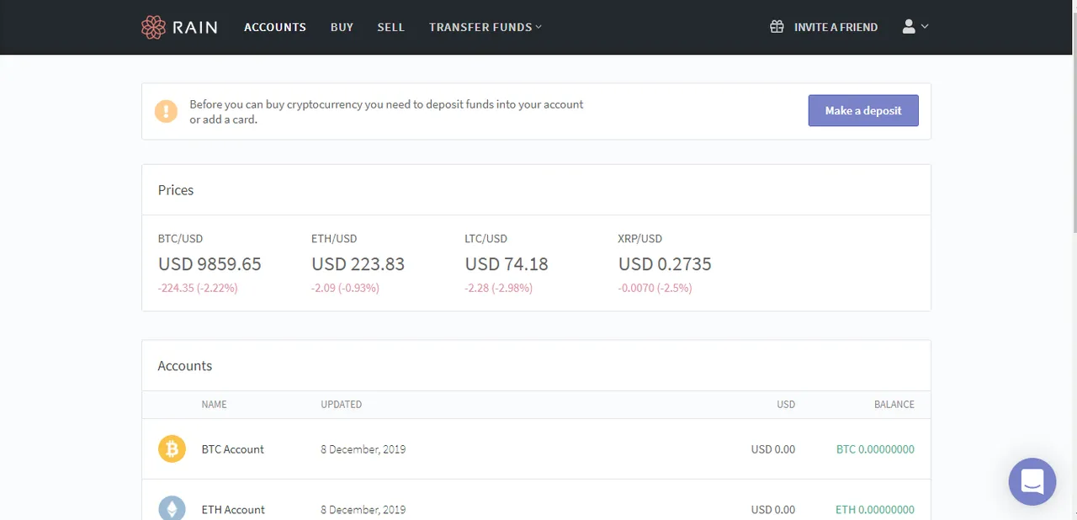Open the ETH Account row name
1077x520 pixels.
[x=233, y=509]
